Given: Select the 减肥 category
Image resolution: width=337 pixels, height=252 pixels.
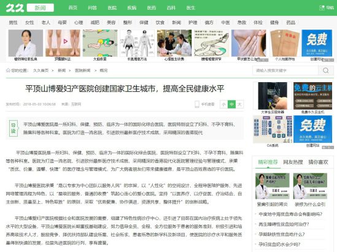Looking at the screenshot, I should click(x=95, y=22).
